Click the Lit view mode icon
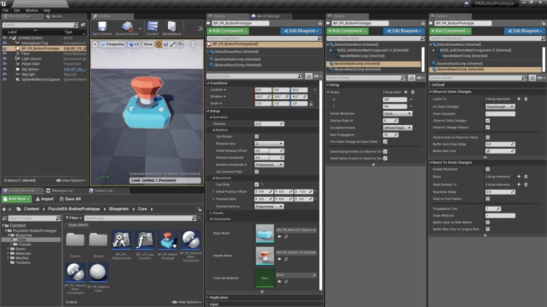547x307 pixels. [x=134, y=44]
